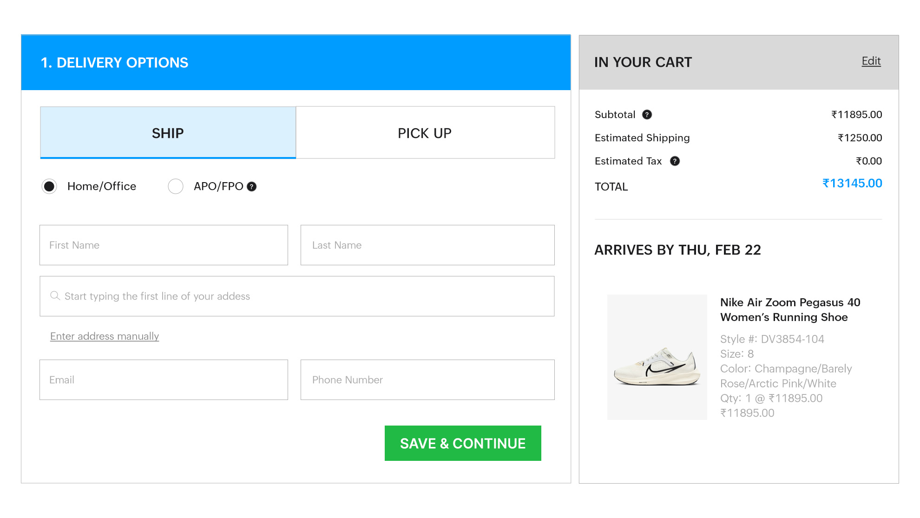The height and width of the screenshot is (518, 920).
Task: Click the ARRIVES BY THU, FEB 22 heading
Action: [x=677, y=250]
